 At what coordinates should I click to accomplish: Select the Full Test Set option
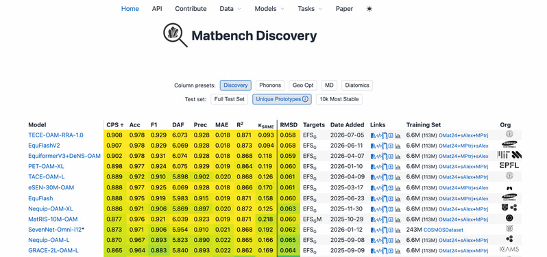[229, 99]
